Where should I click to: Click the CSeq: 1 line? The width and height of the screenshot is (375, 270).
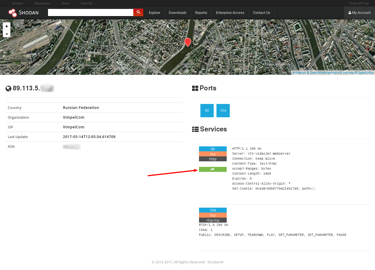[x=206, y=230]
